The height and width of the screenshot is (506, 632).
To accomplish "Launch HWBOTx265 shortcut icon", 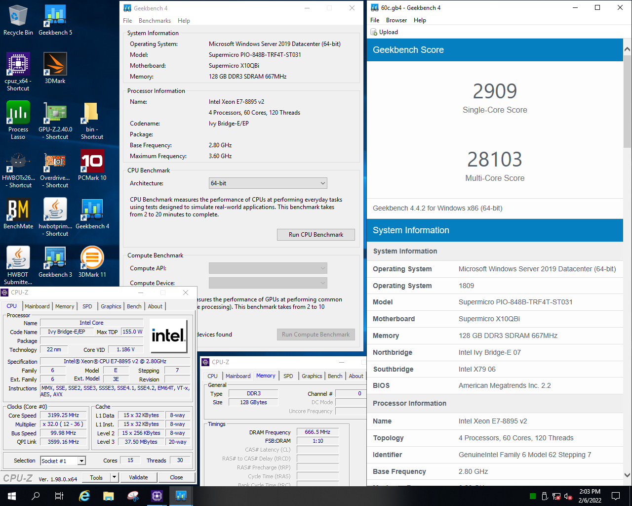I will 18,169.
